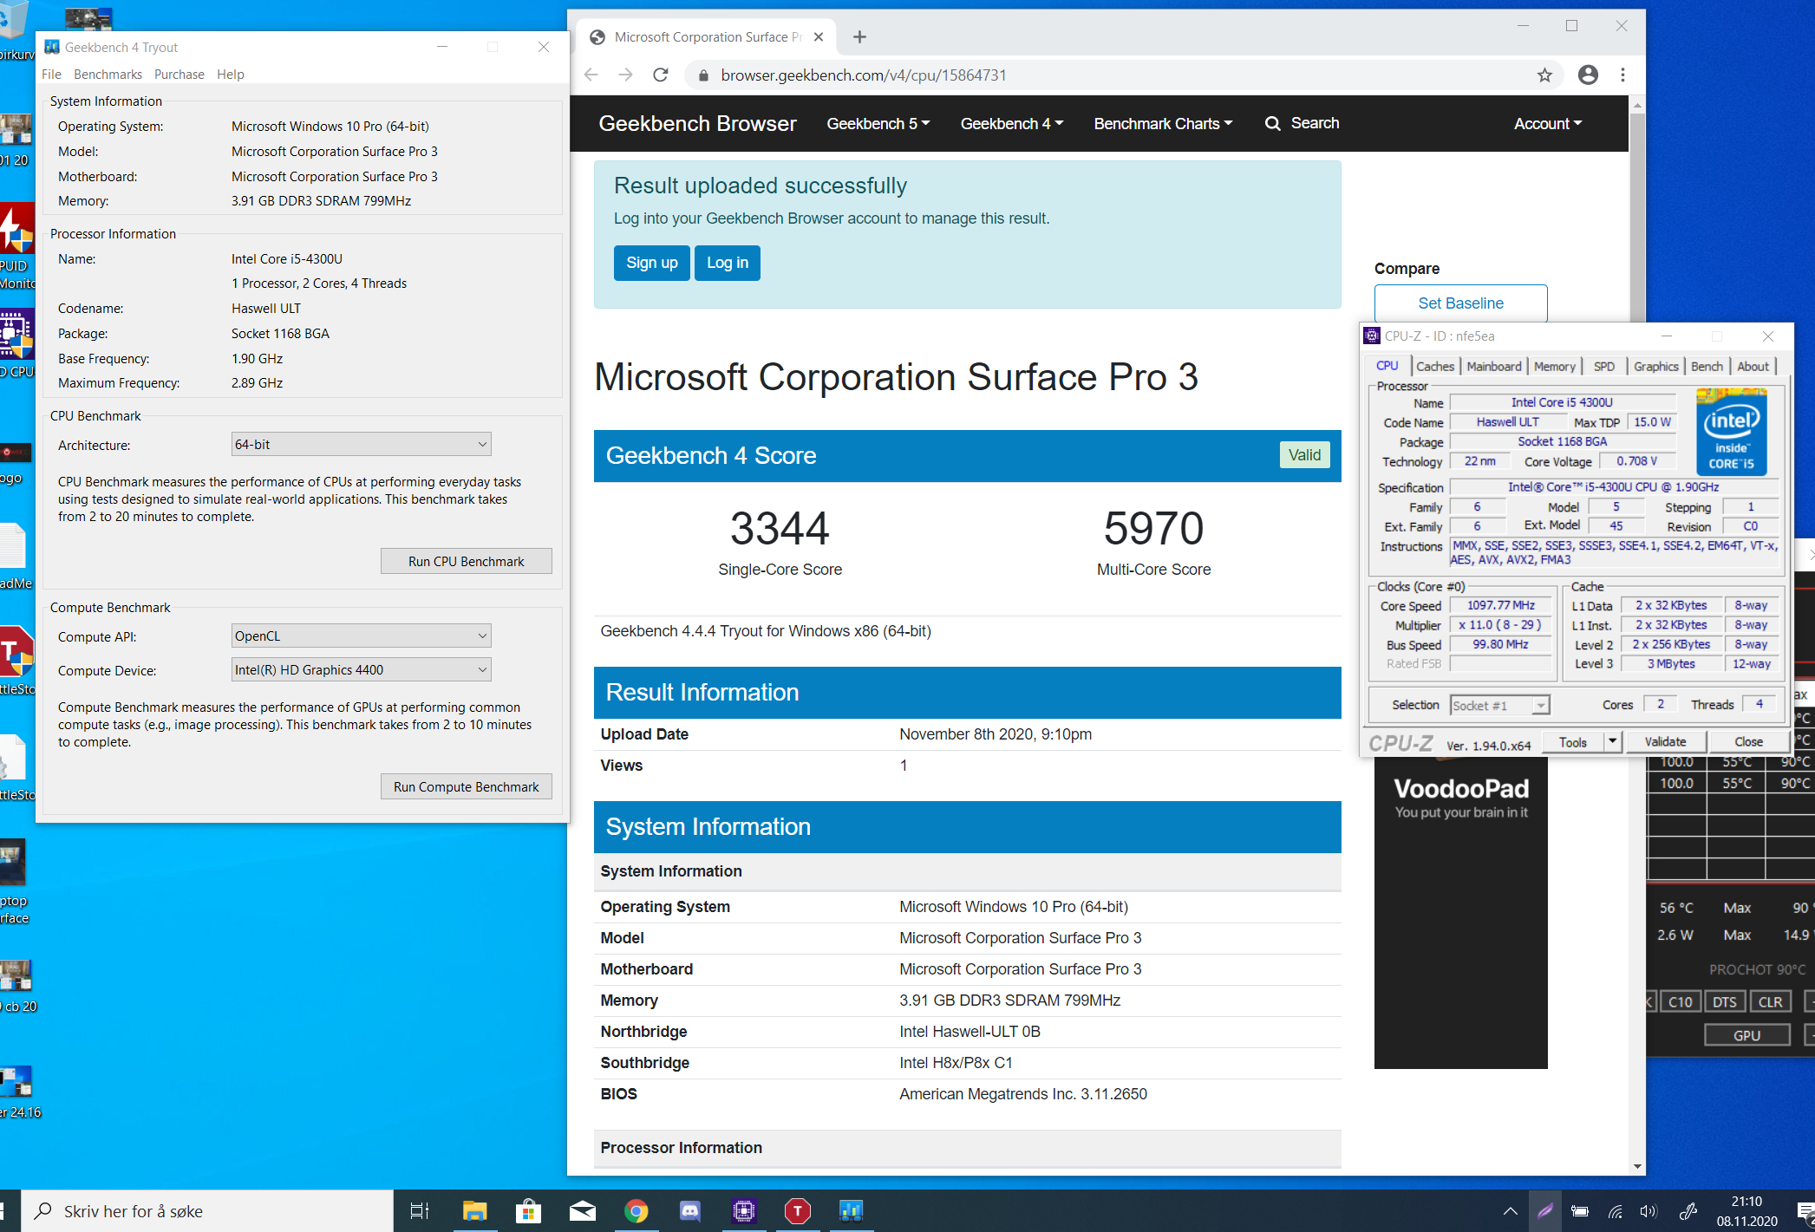This screenshot has height=1232, width=1815.
Task: Launch Microsoft Store from the taskbar
Action: click(x=528, y=1211)
